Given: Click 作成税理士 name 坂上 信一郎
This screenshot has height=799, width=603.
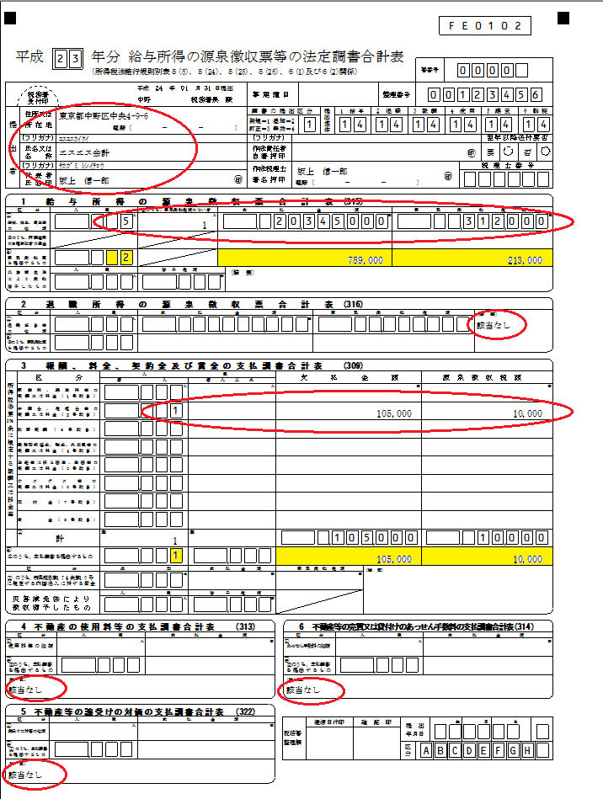Looking at the screenshot, I should click(323, 171).
